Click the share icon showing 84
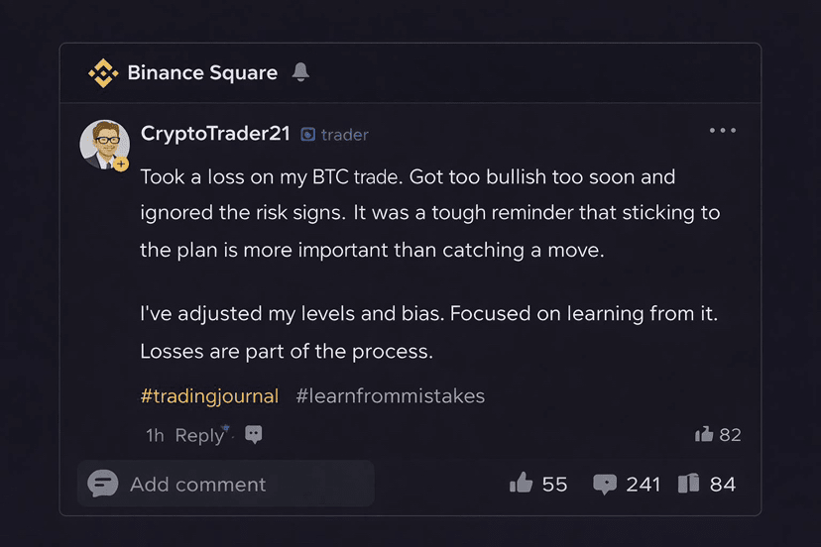The height and width of the screenshot is (547, 821). pyautogui.click(x=689, y=483)
